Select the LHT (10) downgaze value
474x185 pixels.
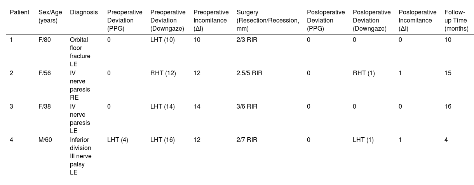coord(163,40)
